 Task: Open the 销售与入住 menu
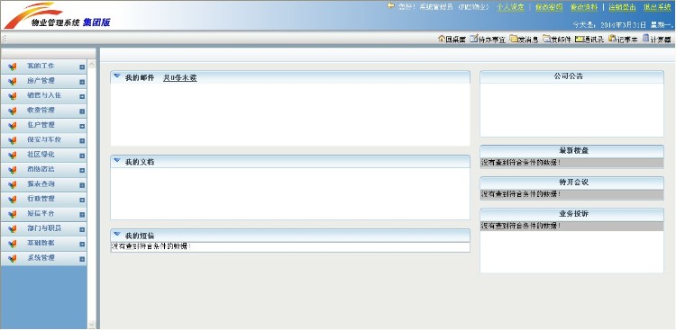tap(43, 95)
